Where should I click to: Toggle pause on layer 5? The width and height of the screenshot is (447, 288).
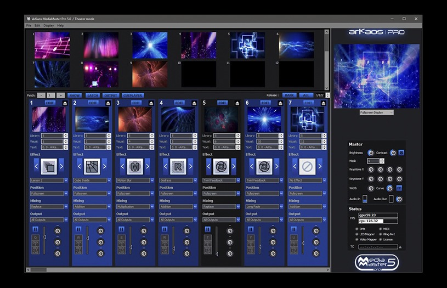click(207, 229)
